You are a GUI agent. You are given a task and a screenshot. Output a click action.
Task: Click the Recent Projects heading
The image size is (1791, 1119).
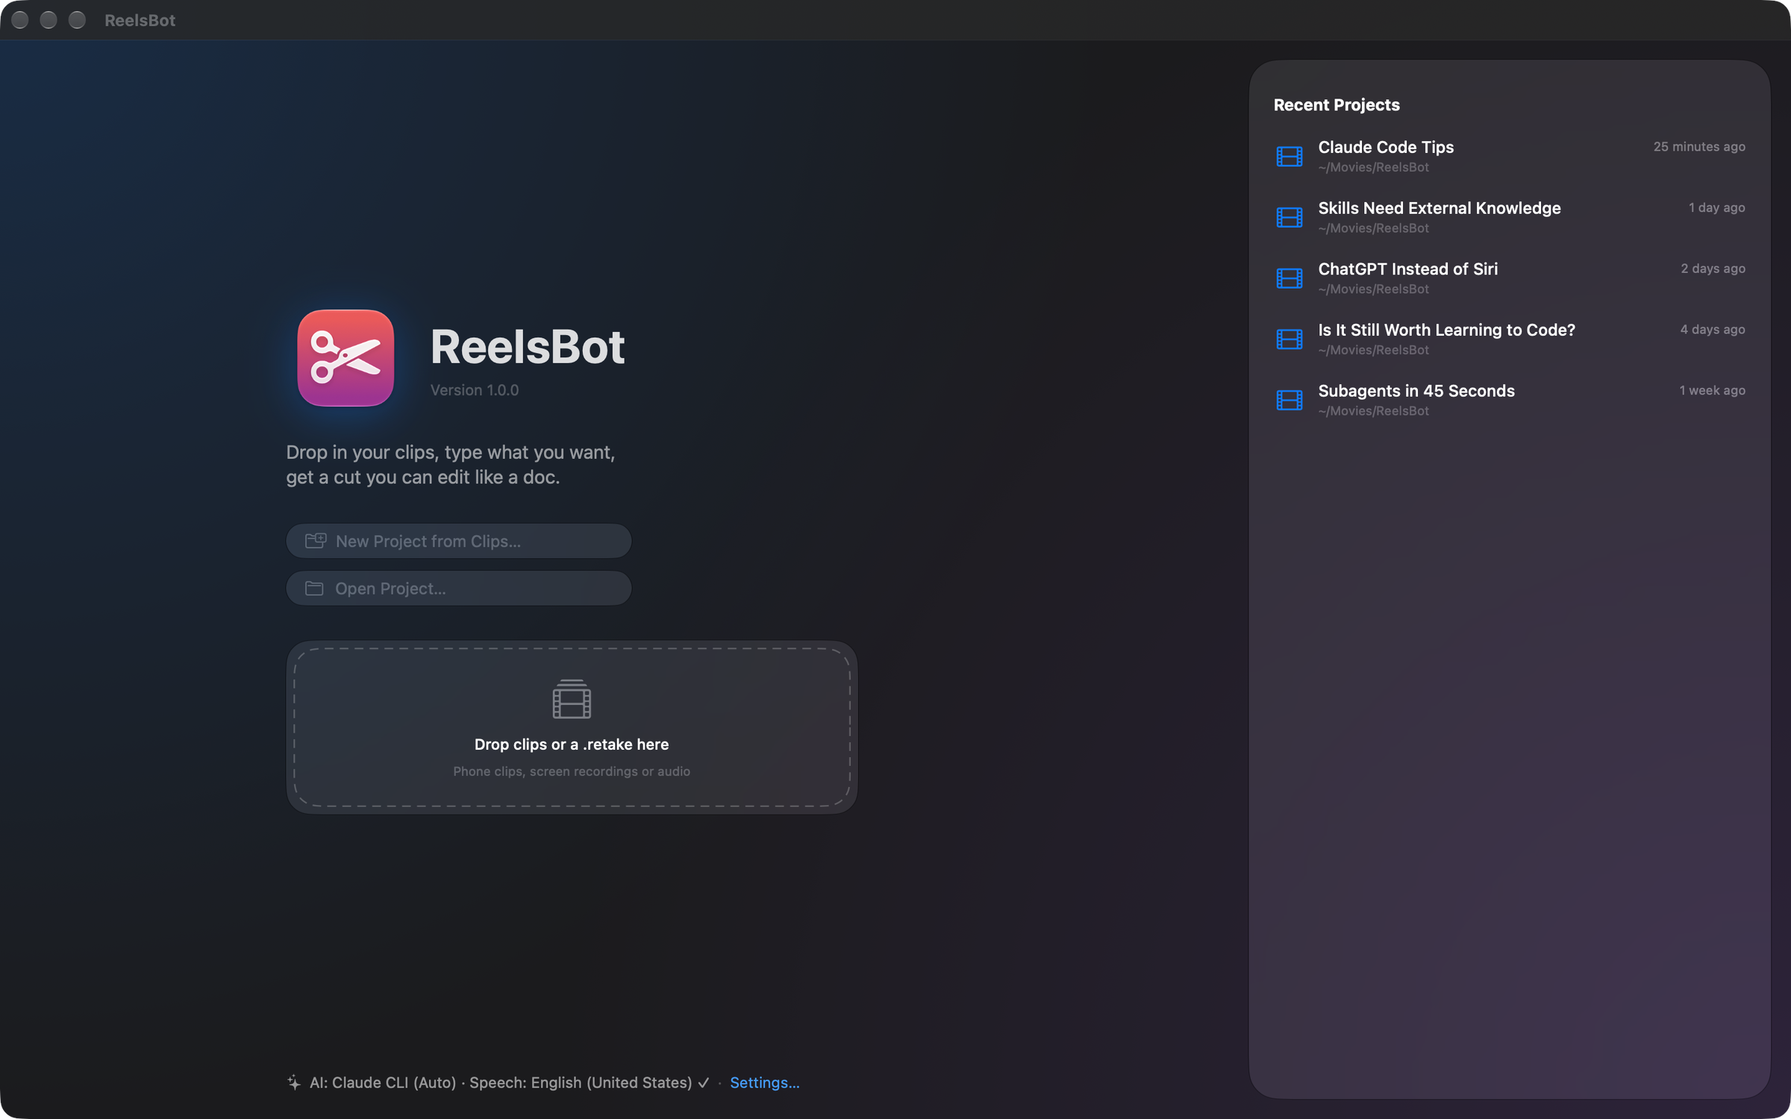[1337, 105]
